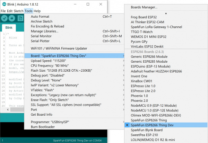Click Get Board Info
208x143 pixels.
pos(74,115)
